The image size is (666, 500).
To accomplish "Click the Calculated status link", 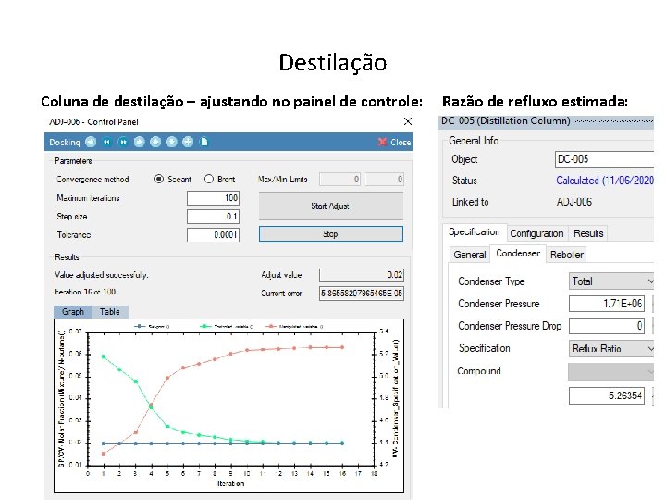I will (605, 181).
